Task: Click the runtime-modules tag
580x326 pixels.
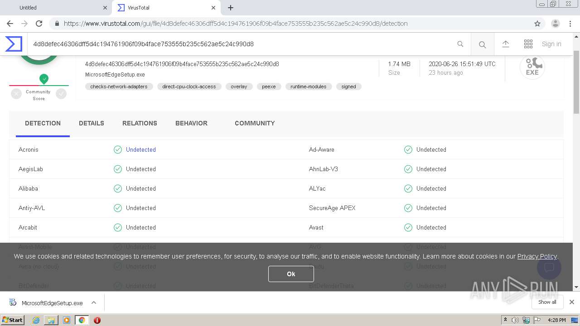Action: [x=309, y=86]
